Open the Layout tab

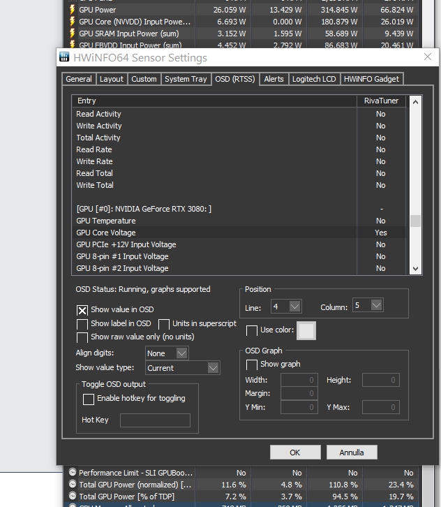tap(112, 79)
